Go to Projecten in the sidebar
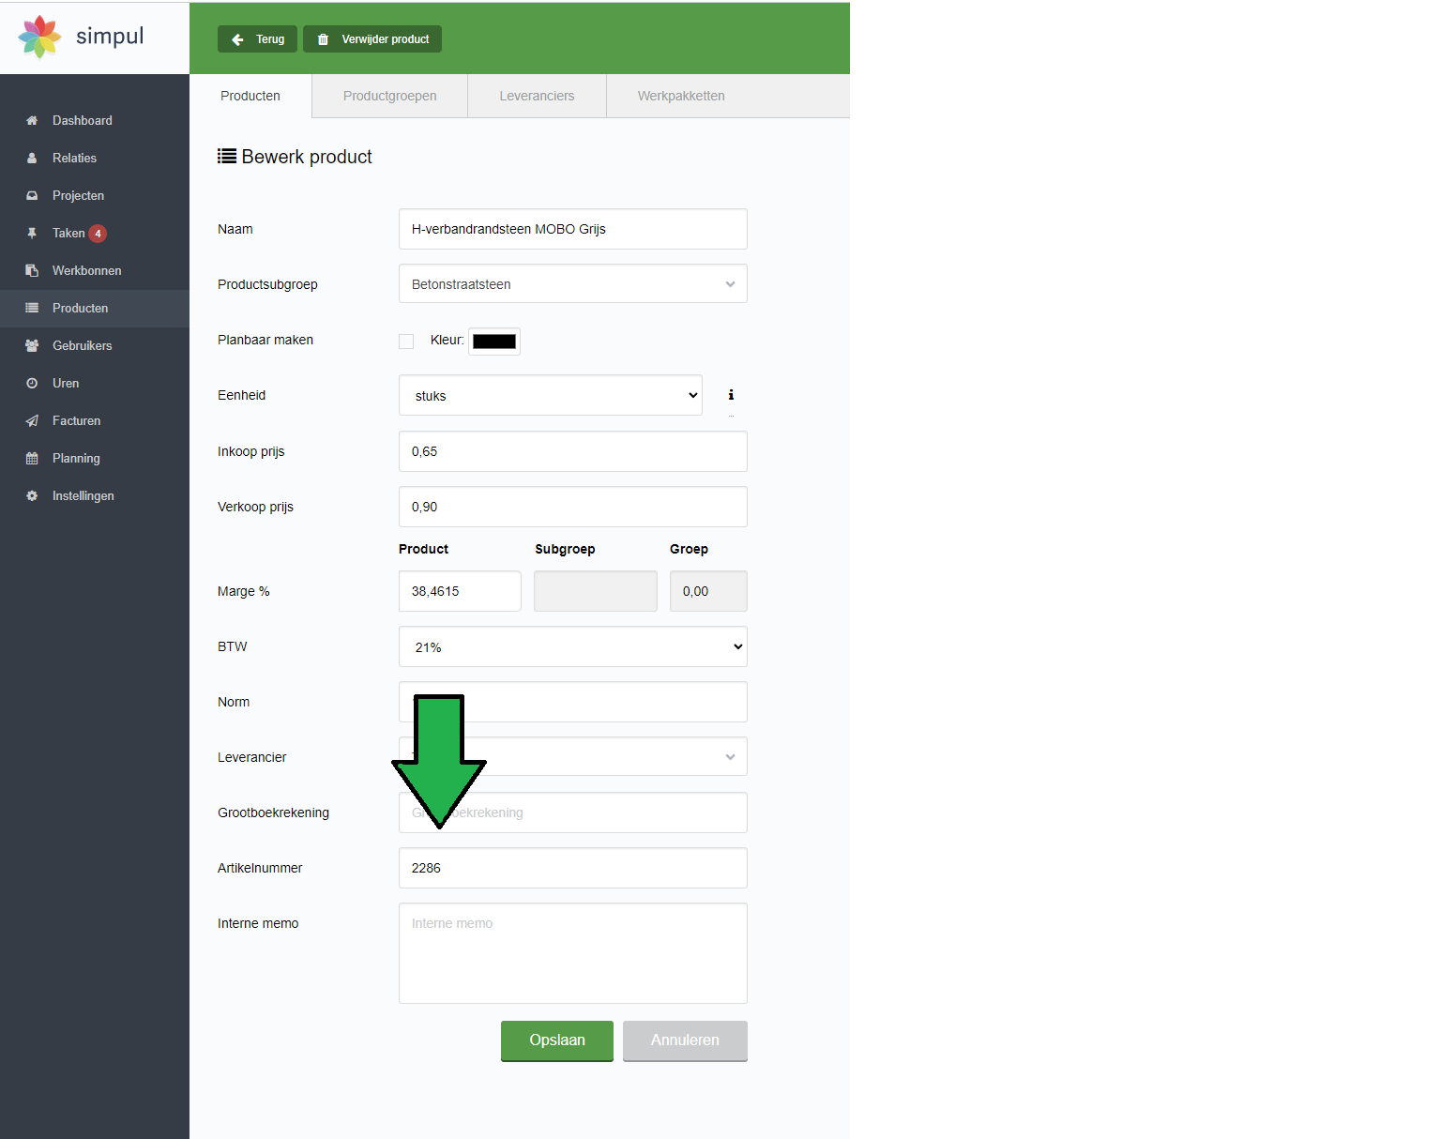 [x=95, y=195]
